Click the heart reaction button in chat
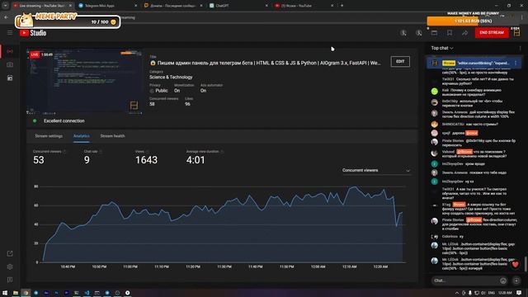The width and height of the screenshot is (528, 297). [x=515, y=265]
